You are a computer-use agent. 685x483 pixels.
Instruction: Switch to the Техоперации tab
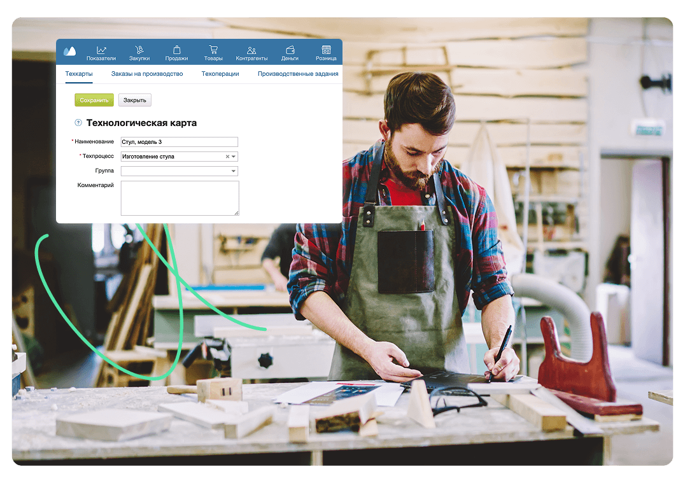[220, 74]
